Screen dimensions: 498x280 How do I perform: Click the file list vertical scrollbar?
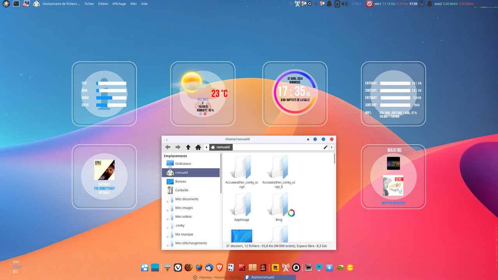(334, 159)
